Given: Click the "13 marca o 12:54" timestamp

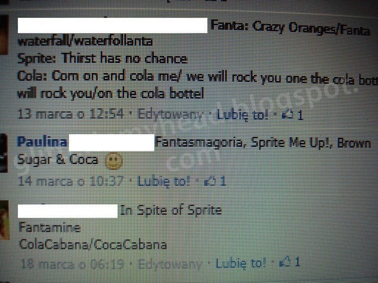Looking at the screenshot, I should point(71,114).
